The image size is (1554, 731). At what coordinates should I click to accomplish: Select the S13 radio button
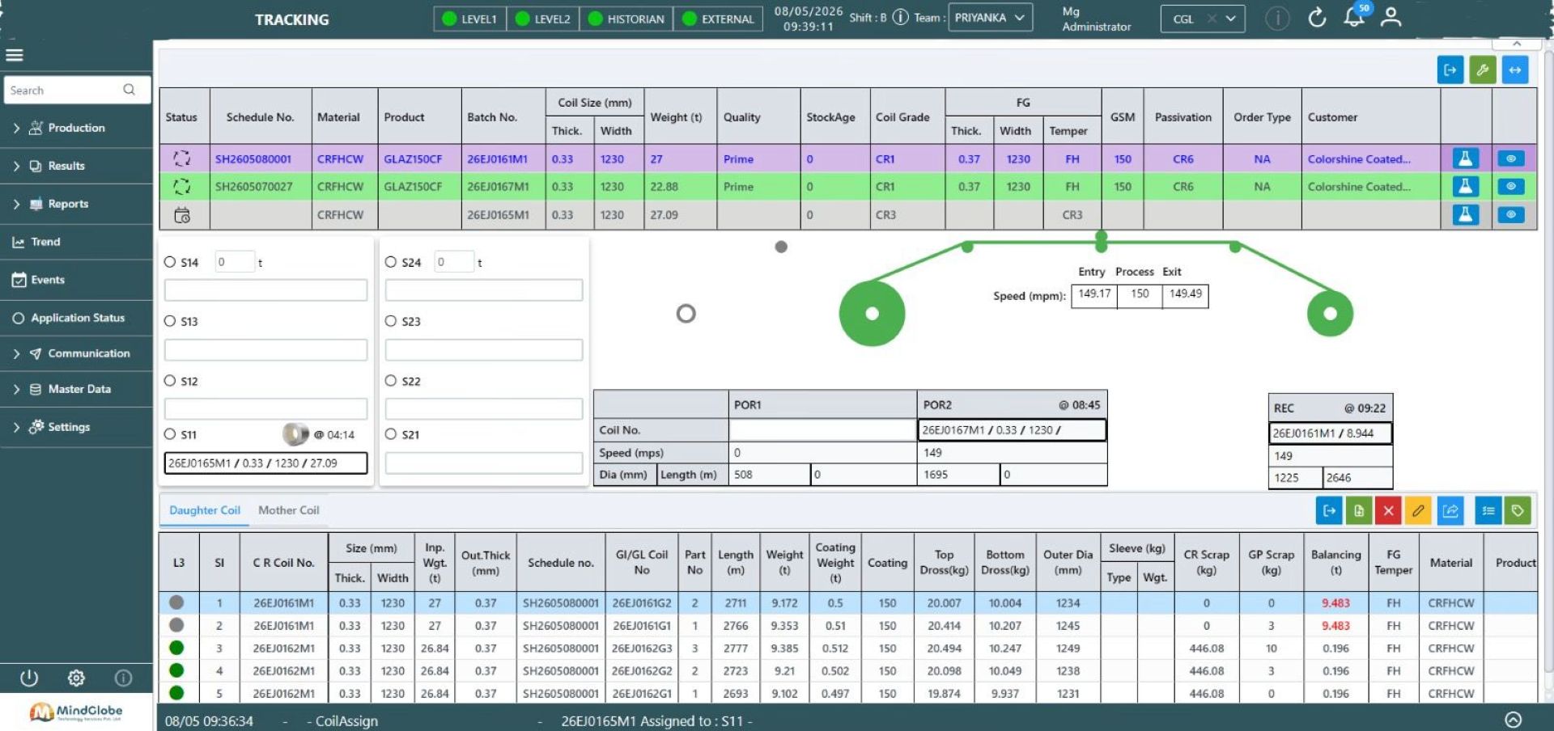click(170, 321)
